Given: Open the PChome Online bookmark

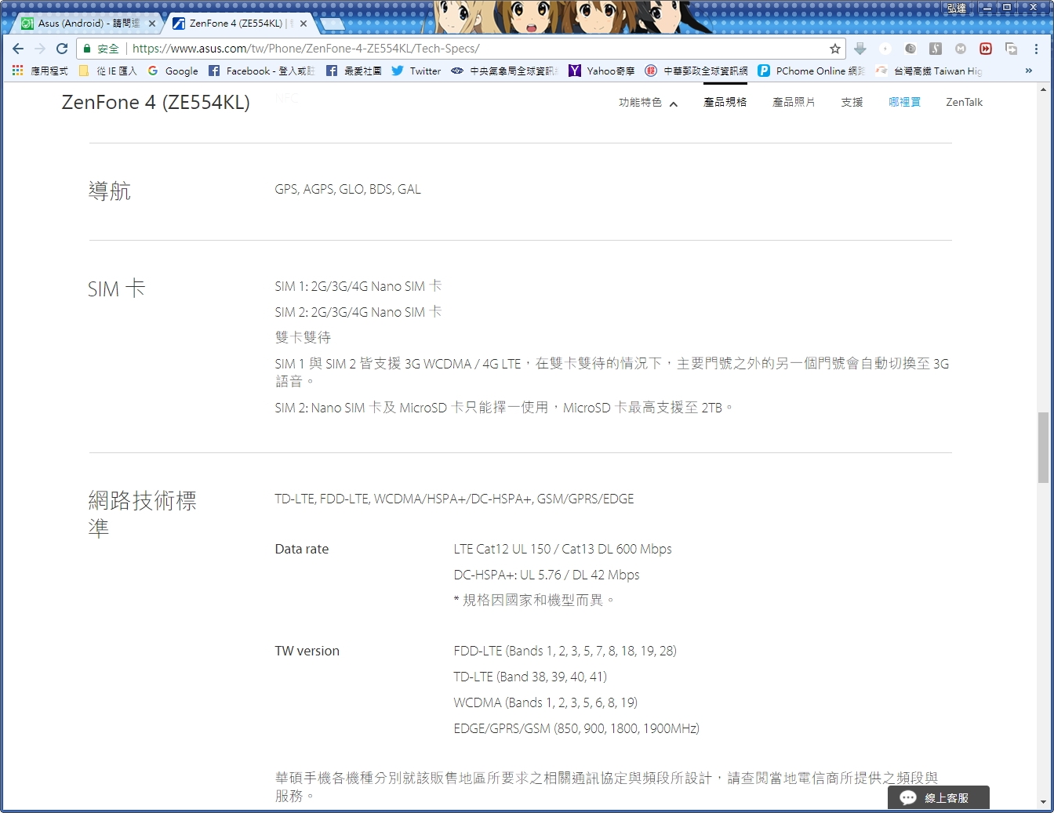Looking at the screenshot, I should click(812, 71).
